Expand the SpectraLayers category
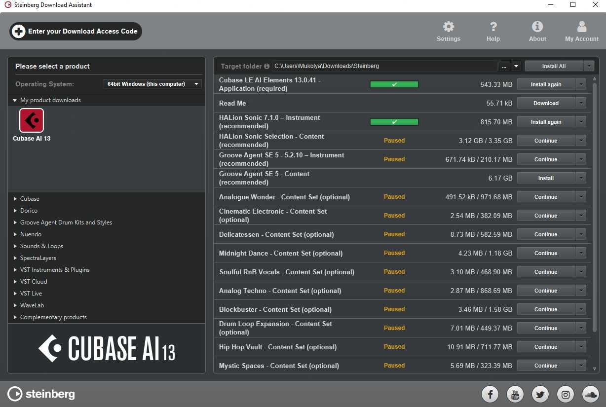The height and width of the screenshot is (407, 606). (15, 258)
